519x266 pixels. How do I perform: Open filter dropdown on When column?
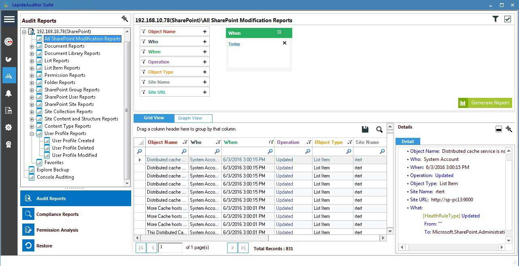271,142
